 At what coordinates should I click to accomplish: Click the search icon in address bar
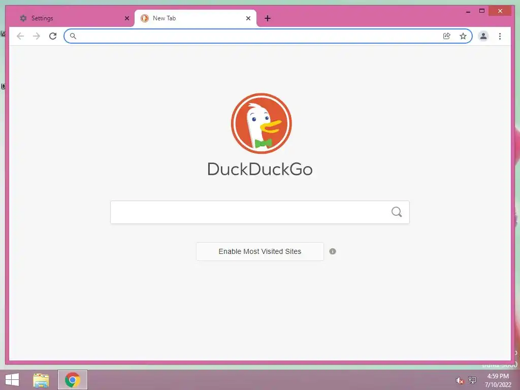coord(73,36)
